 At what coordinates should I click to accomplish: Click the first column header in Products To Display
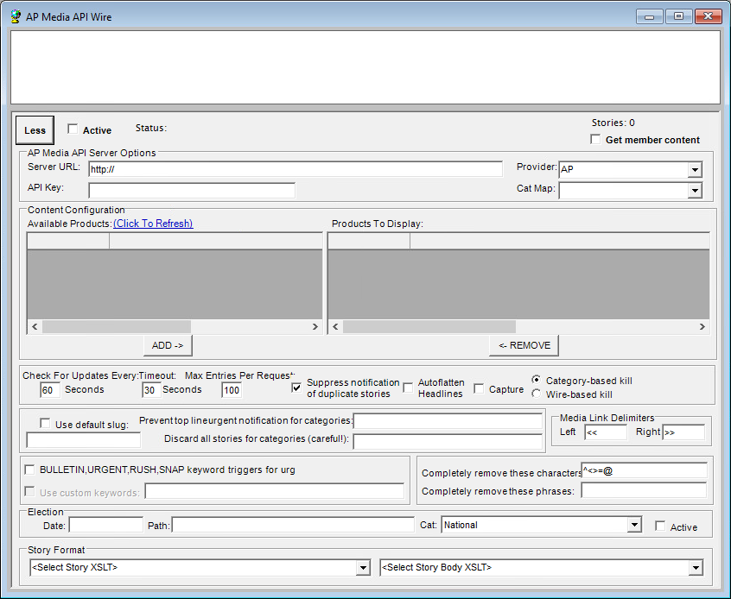369,242
